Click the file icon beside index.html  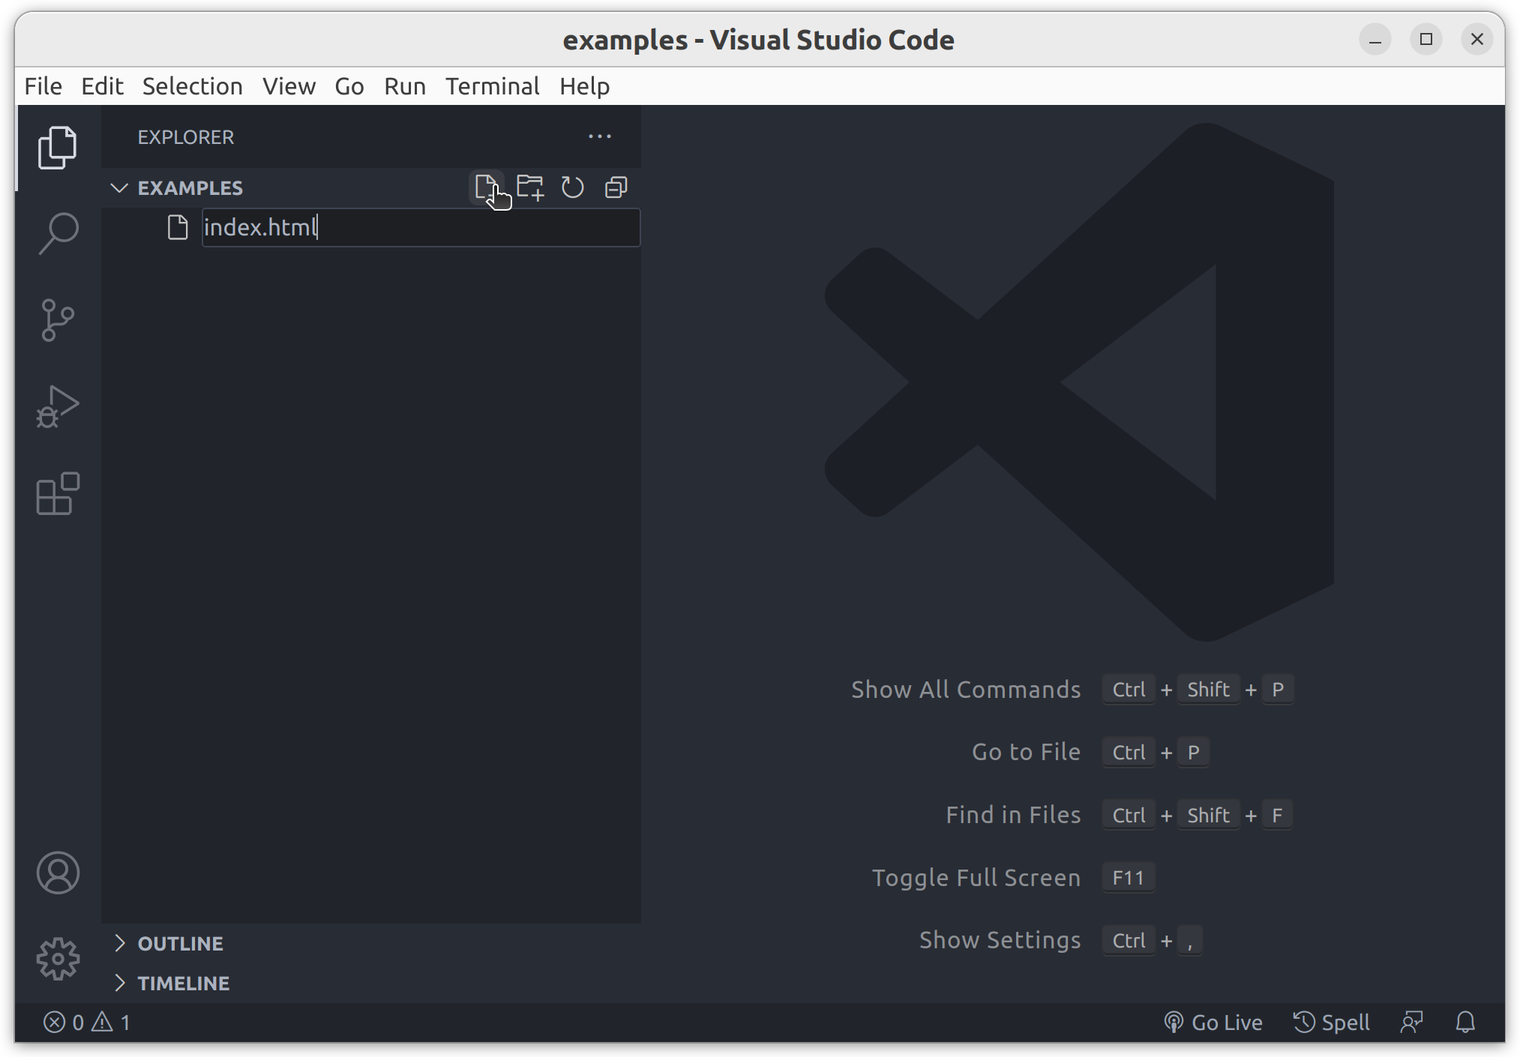(178, 227)
